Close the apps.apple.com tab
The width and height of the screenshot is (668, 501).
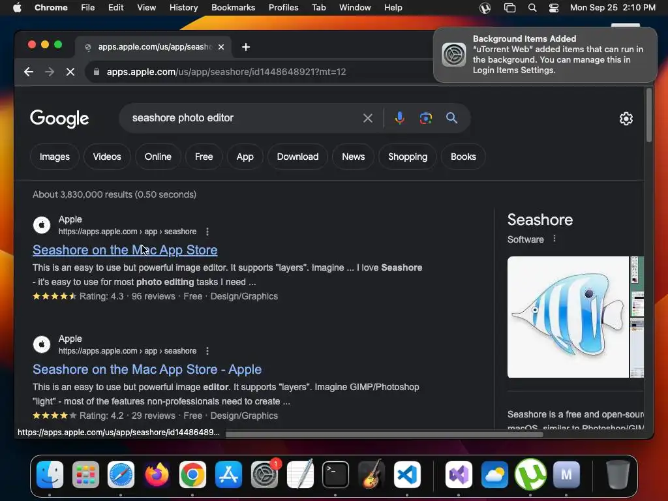click(x=221, y=47)
